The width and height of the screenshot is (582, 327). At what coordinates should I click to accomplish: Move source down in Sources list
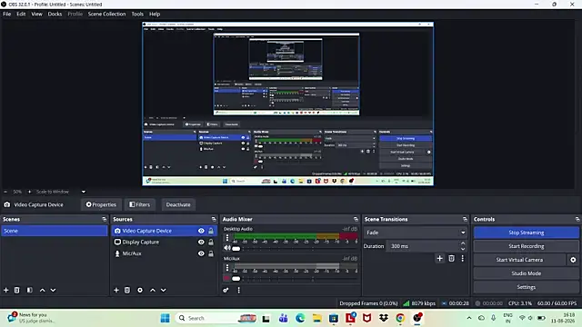164,290
